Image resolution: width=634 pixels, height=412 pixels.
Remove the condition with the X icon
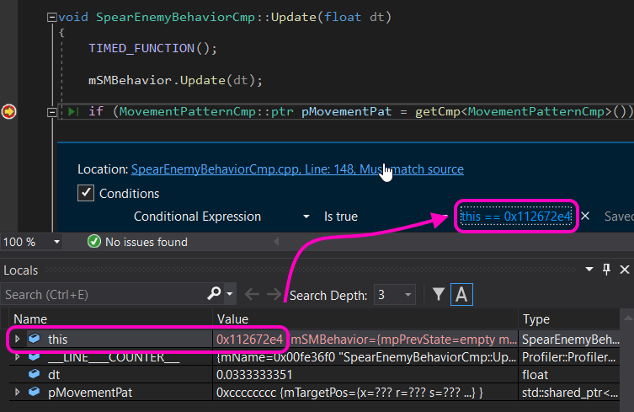585,217
